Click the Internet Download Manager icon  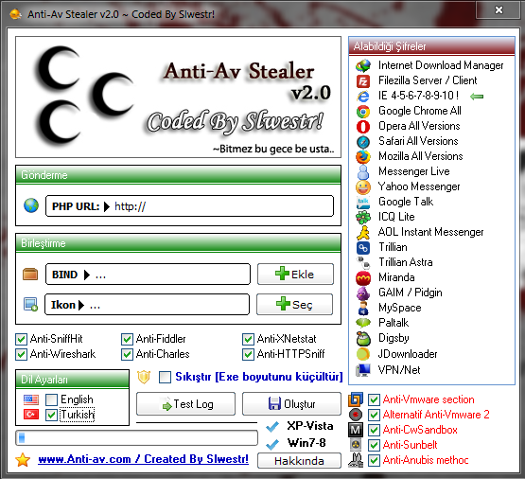[x=363, y=65]
